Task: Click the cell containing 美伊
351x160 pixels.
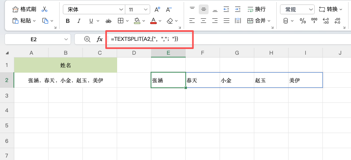Action: coord(305,80)
